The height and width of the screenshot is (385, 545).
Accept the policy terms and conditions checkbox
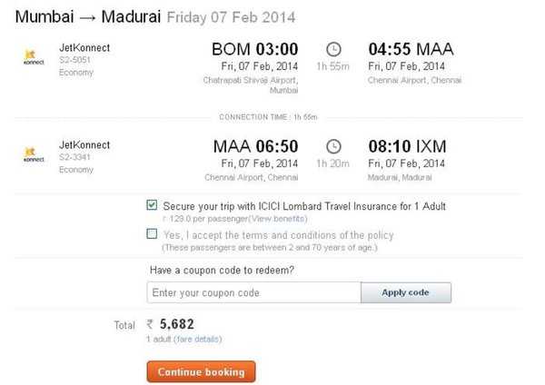click(x=152, y=234)
